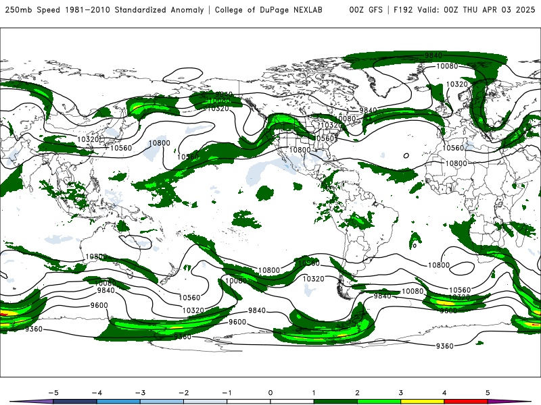Click the pale blue -2 to -1 colorbar segment
The width and height of the screenshot is (541, 405).
(206, 402)
